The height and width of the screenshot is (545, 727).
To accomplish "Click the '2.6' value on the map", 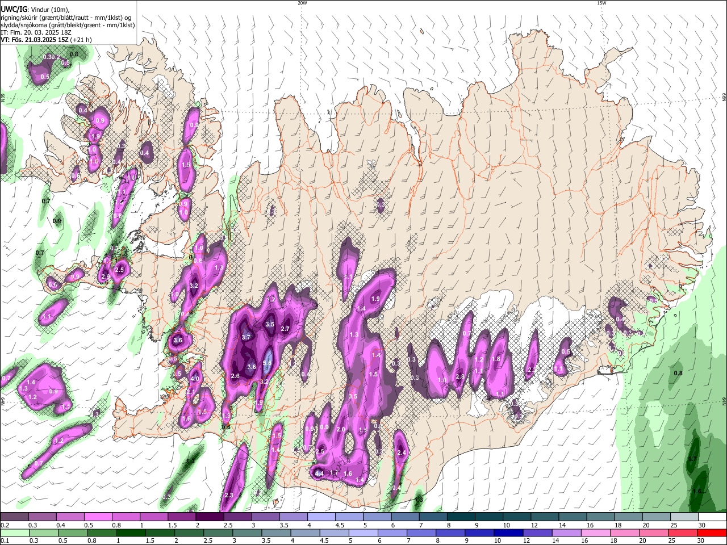I will tap(236, 376).
